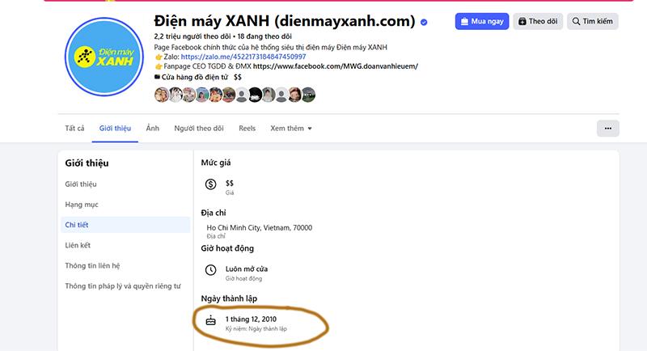Open Thông tin pháp lý và quyền riêng tư

click(123, 285)
